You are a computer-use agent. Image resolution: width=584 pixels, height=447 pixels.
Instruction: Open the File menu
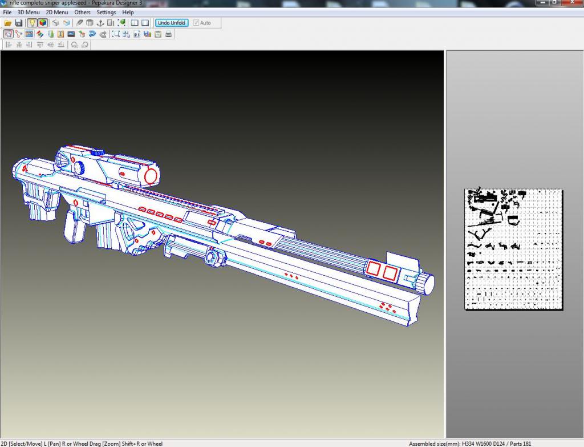click(x=7, y=12)
